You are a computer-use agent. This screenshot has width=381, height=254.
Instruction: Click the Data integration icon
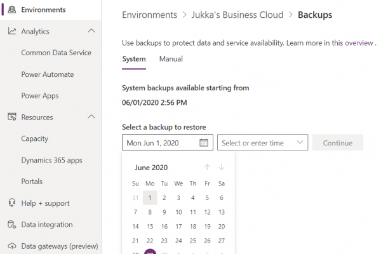12,224
